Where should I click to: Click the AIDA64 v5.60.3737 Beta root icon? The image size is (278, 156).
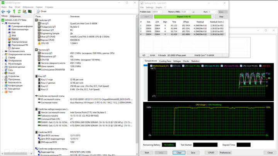(x=3, y=20)
